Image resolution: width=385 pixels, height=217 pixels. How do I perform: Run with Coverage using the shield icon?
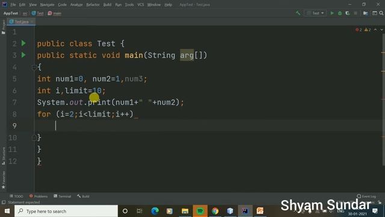pos(348,13)
